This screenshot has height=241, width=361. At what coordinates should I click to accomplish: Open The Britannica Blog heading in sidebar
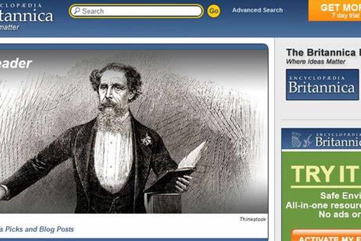(323, 52)
